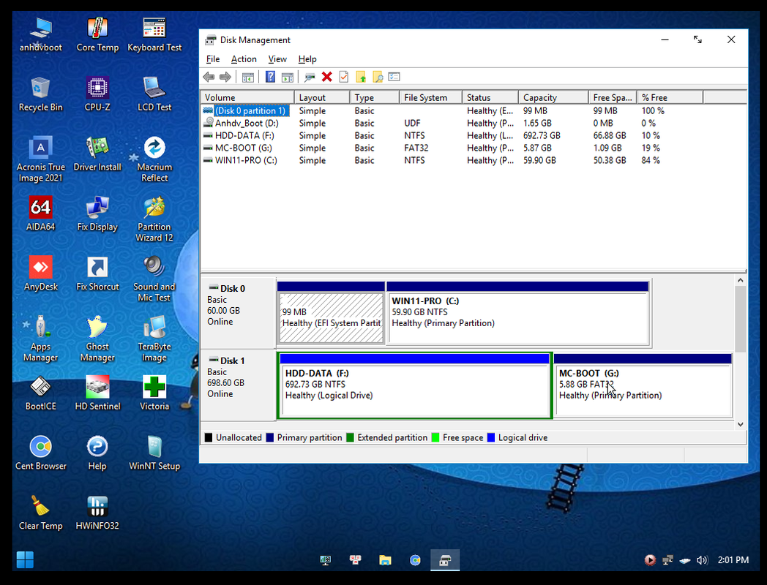Select the Ghost Manager desktop icon
The image size is (767, 585).
tap(97, 339)
